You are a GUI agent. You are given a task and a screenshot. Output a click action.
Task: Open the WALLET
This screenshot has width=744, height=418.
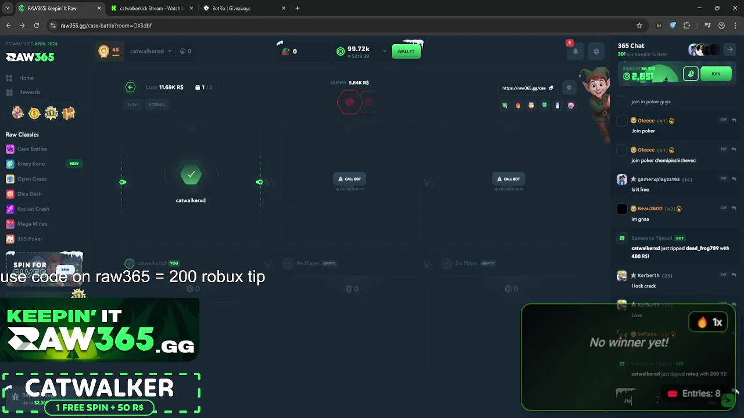click(406, 51)
